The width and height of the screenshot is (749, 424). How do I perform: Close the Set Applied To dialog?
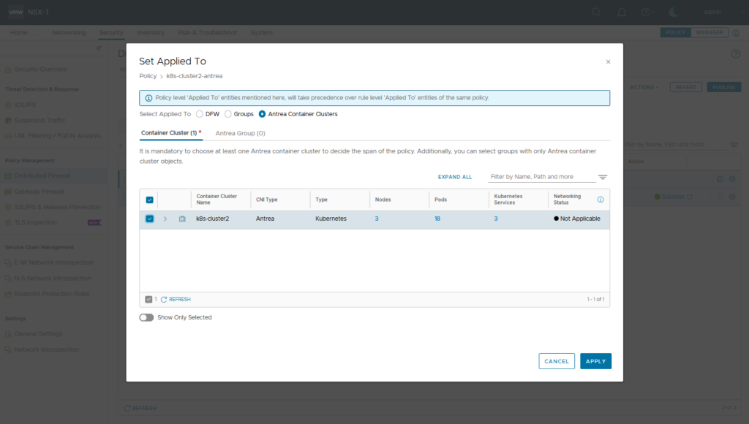608,61
